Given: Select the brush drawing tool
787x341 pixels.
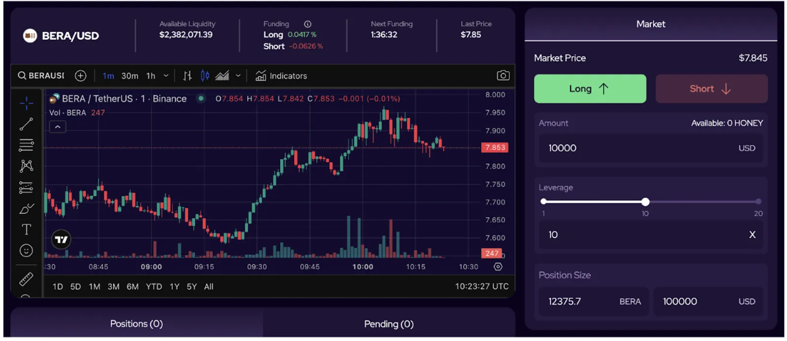Looking at the screenshot, I should coord(26,208).
